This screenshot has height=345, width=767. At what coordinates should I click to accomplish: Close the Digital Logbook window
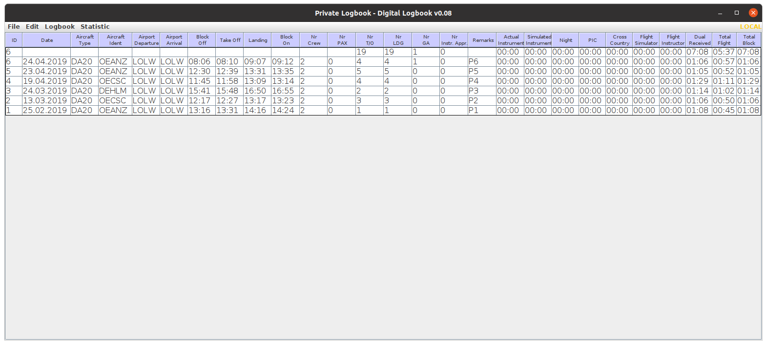click(753, 13)
